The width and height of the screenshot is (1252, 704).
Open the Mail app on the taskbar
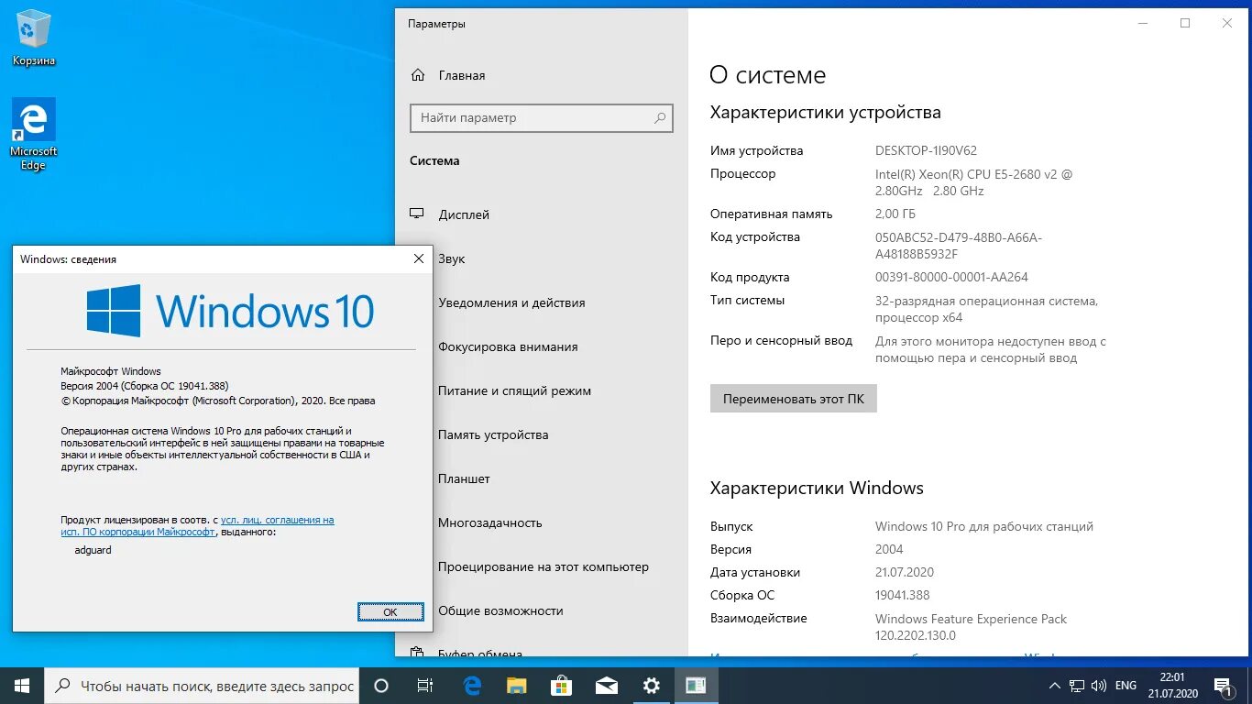[606, 686]
